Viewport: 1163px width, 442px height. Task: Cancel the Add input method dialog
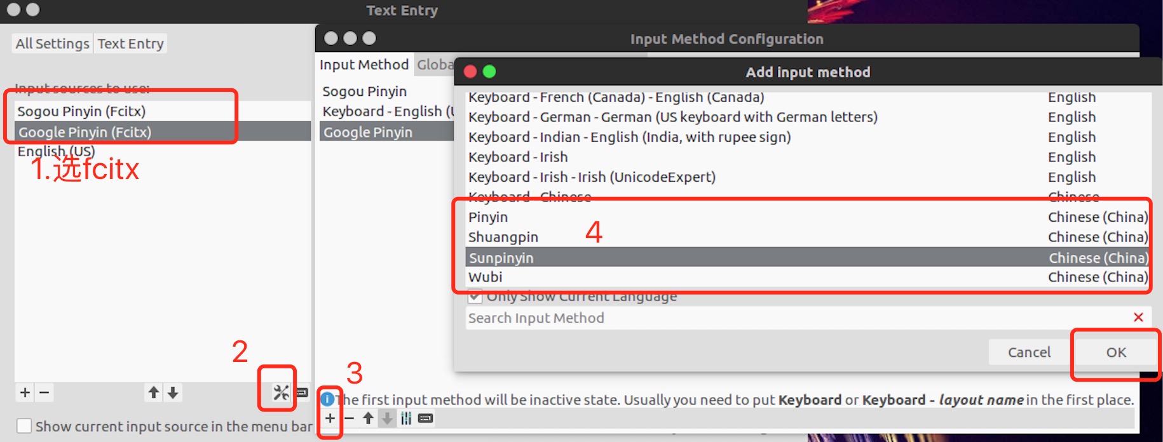(x=1029, y=352)
